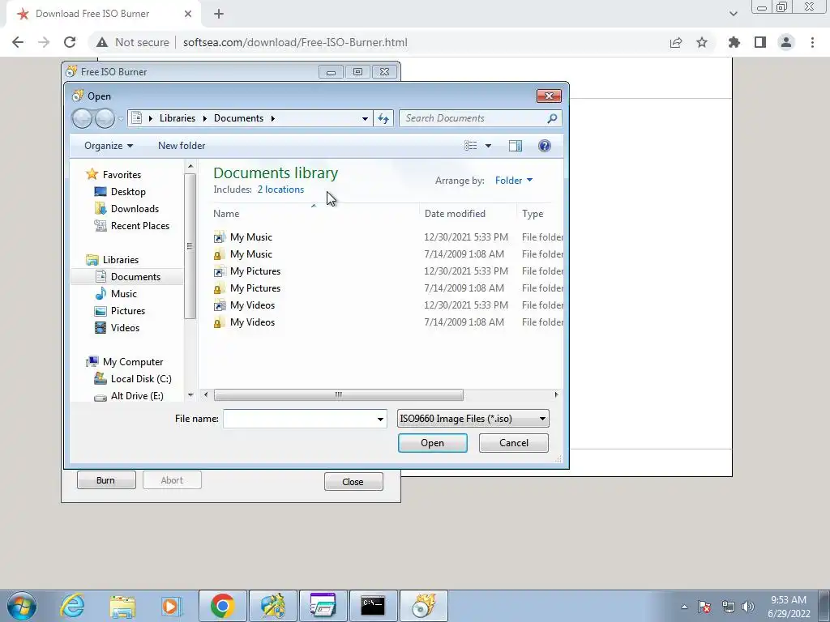Click the Open button
Viewport: 830px width, 622px height.
coord(433,443)
